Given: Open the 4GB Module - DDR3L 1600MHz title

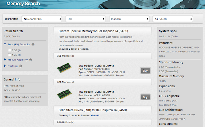Looking at the screenshot, I should tap(96, 92).
